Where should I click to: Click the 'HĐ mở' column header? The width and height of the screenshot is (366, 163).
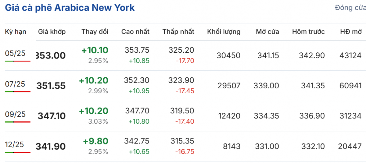351,32
